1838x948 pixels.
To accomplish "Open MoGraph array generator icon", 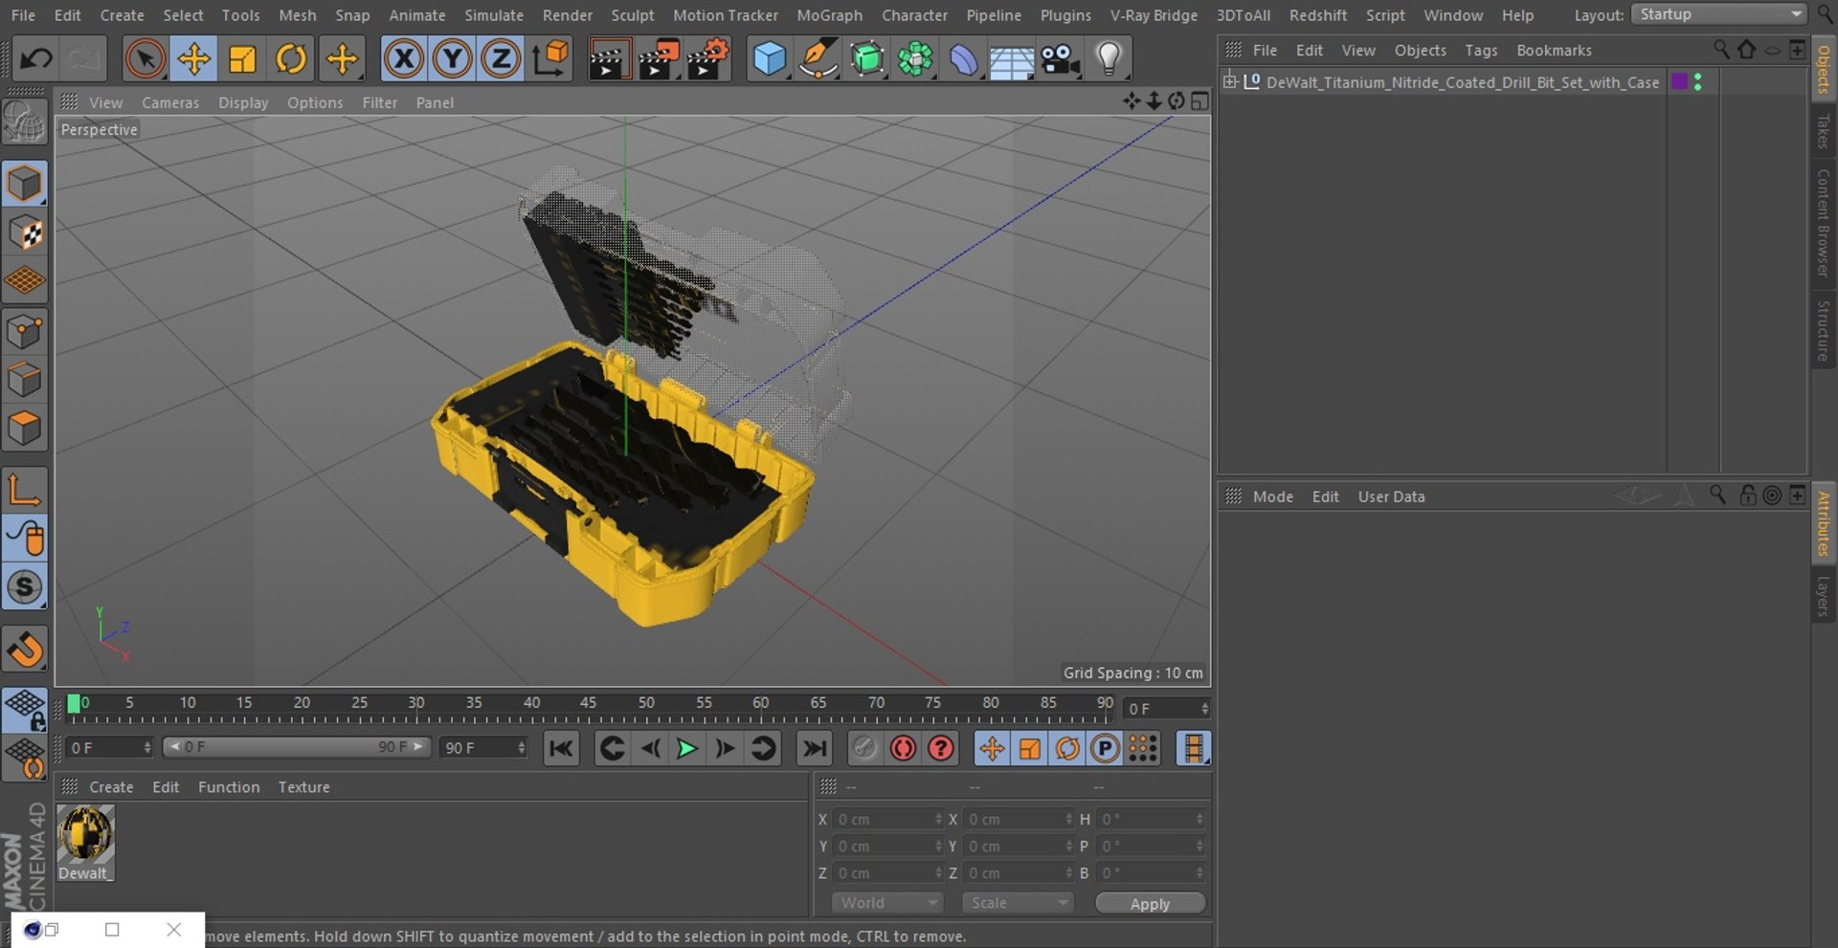I will [915, 59].
